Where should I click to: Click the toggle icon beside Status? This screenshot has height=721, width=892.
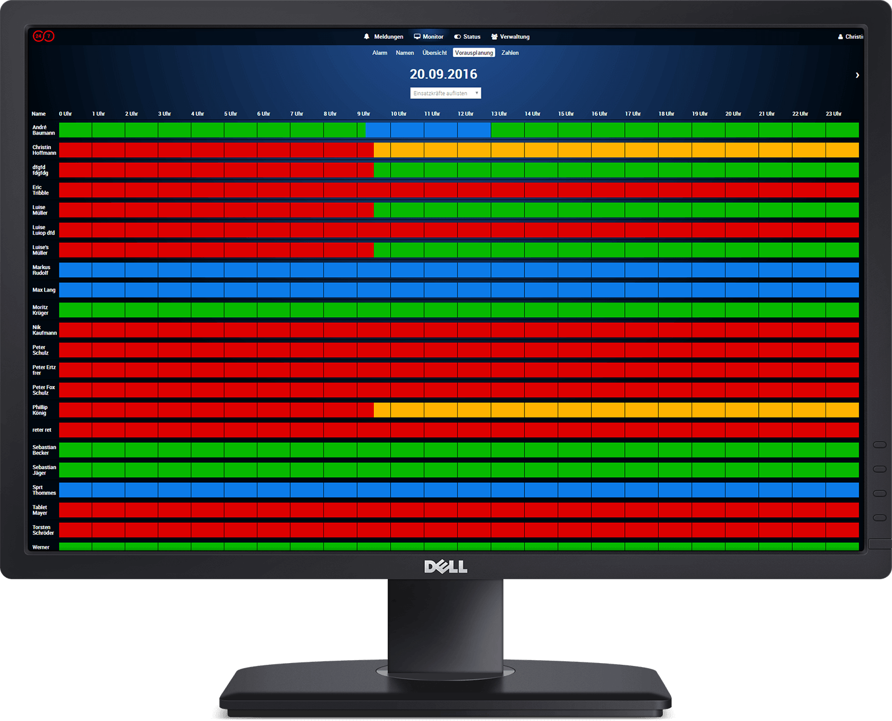click(457, 37)
